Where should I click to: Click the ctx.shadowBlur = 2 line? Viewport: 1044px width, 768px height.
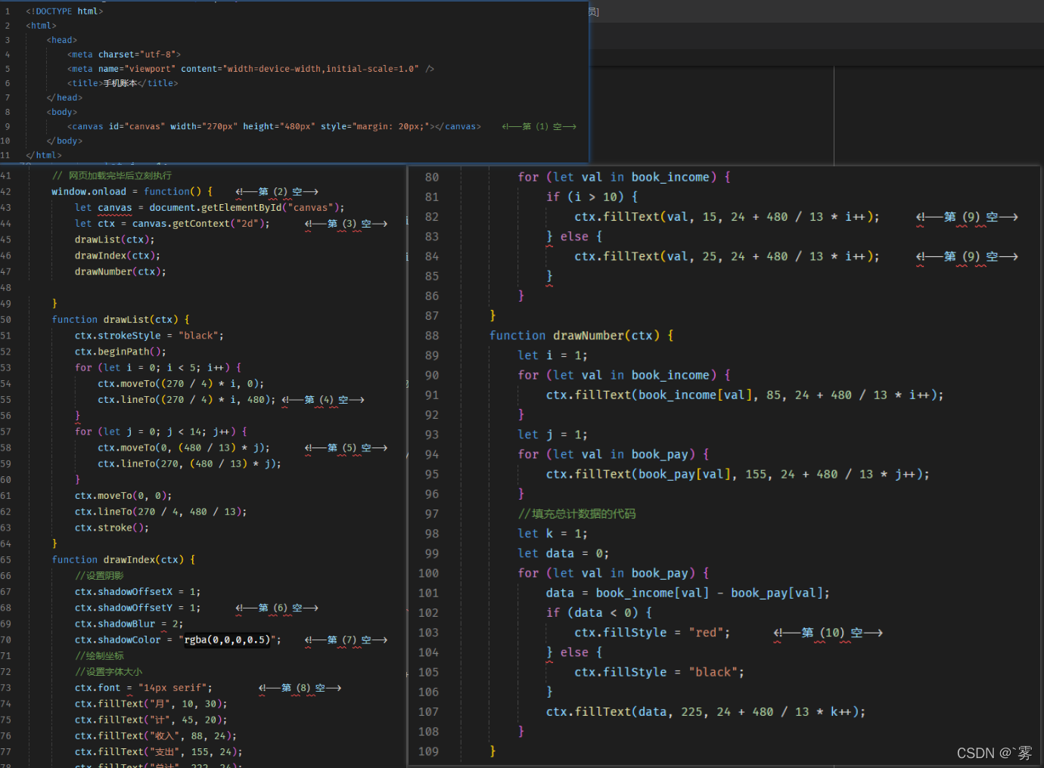[x=129, y=624]
